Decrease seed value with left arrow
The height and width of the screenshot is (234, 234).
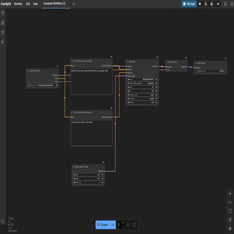click(x=128, y=79)
